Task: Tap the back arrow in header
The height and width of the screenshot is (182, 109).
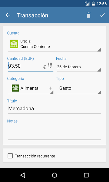Action: click(8, 15)
